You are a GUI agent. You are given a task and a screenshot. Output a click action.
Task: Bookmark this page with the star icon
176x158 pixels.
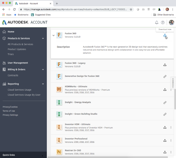pyautogui.click(x=131, y=9)
